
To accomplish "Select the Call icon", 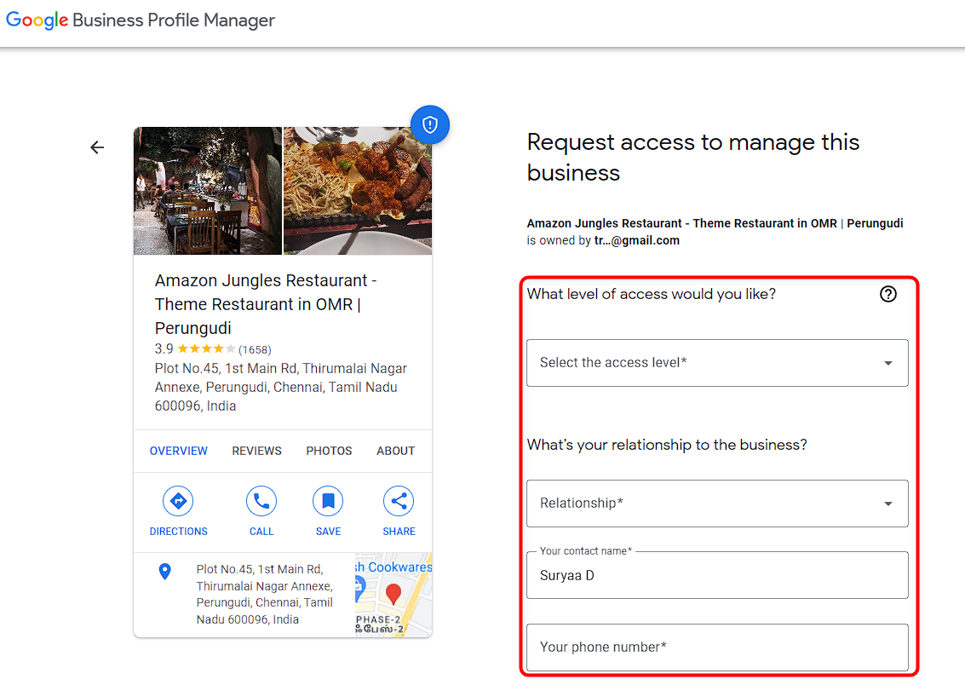I will [x=261, y=501].
